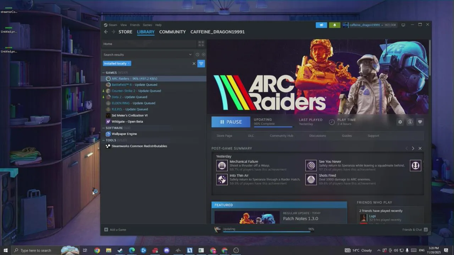454x255 pixels.
Task: Dismiss the Post-Game Summary panel
Action: pos(420,148)
